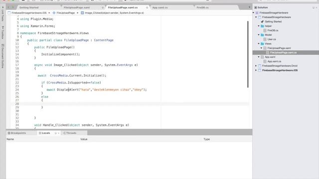Select FileUploadPage.xaml.cs in Solution tree
Viewport: 319px width, 179px height.
click(283, 53)
